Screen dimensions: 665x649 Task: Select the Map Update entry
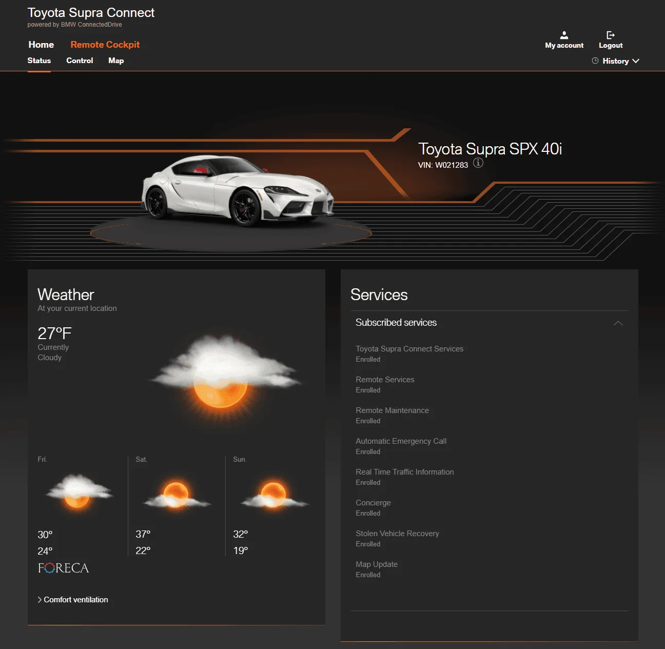(377, 569)
